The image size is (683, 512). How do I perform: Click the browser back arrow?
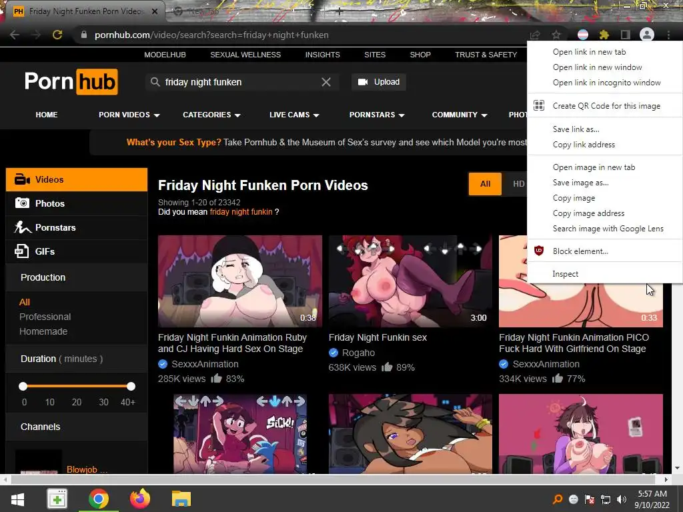[15, 35]
